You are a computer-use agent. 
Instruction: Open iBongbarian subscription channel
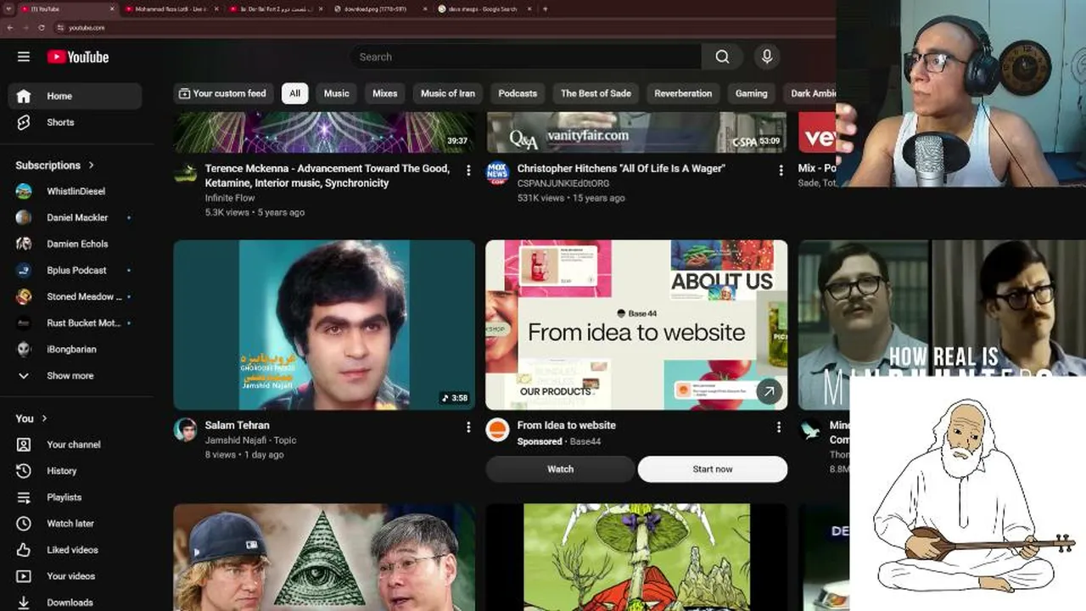point(75,349)
